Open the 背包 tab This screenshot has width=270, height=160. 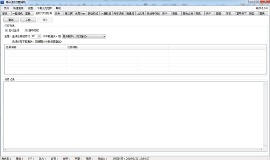click(230, 14)
